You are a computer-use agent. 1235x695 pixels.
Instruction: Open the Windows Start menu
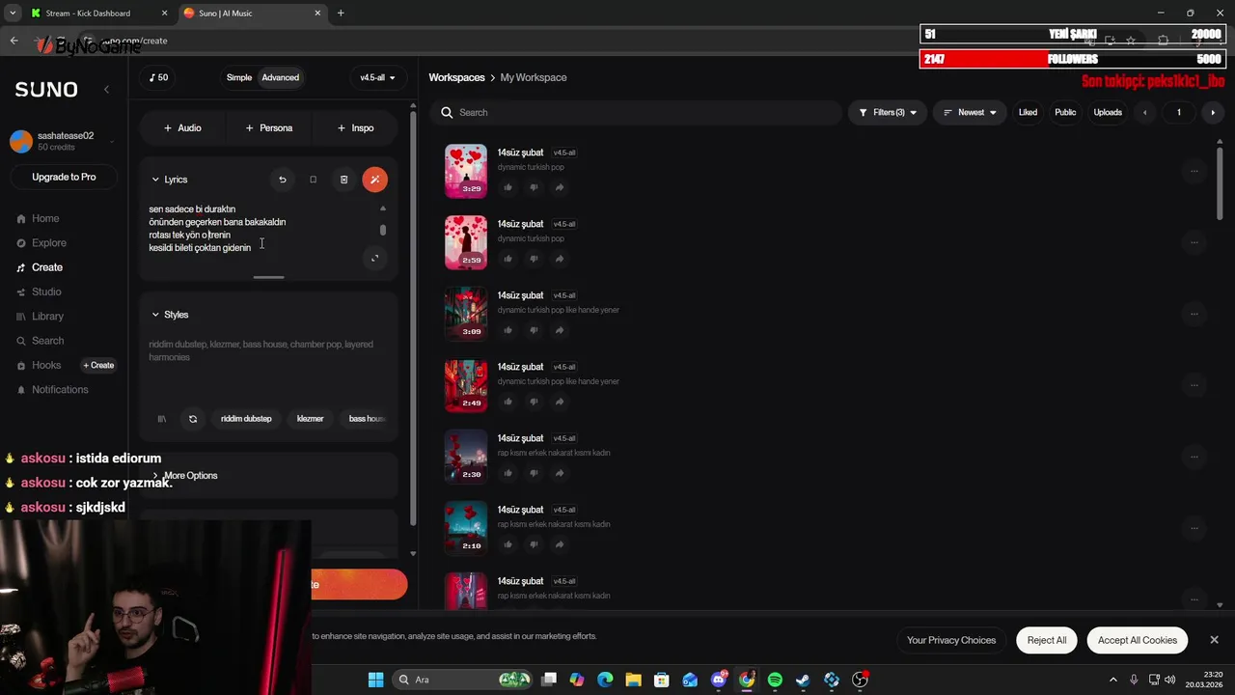pos(375,680)
